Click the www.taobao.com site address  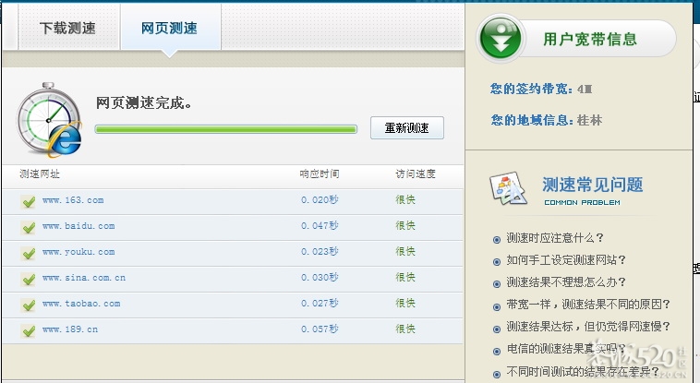81,304
